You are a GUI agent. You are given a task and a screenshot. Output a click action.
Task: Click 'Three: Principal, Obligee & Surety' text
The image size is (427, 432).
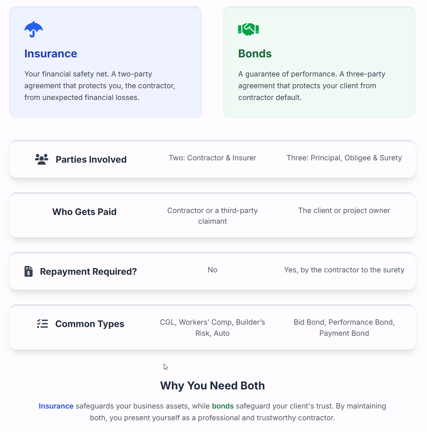point(344,158)
